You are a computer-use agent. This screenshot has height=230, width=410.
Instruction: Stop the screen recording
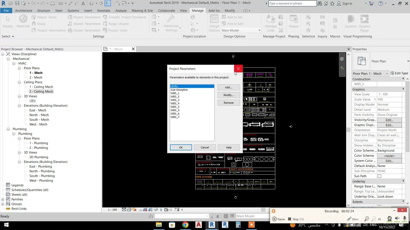coord(296,219)
